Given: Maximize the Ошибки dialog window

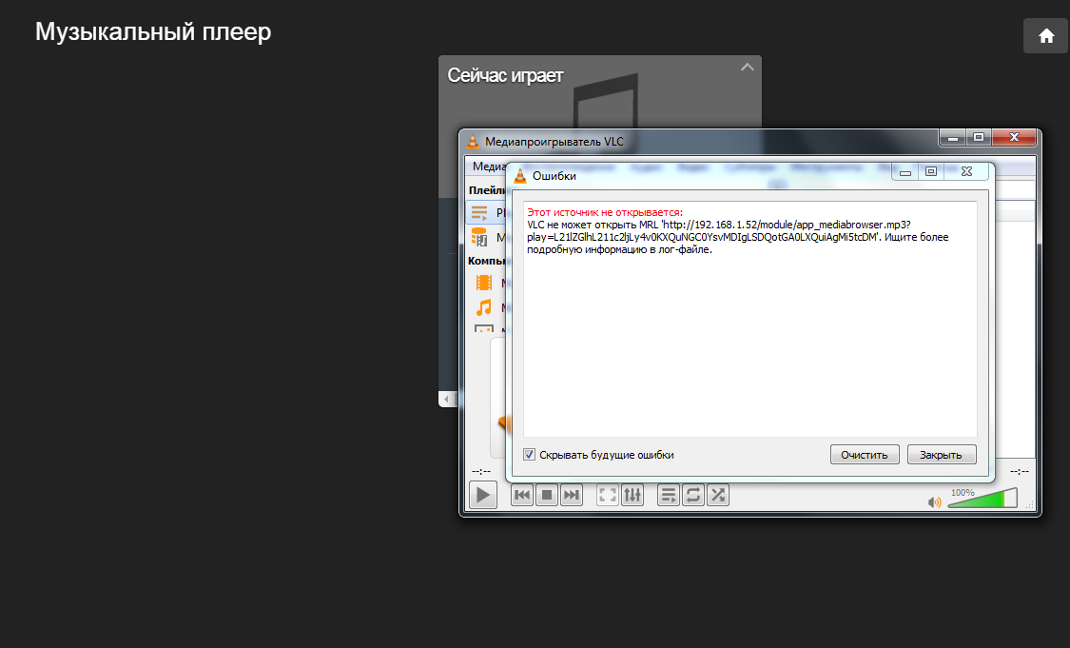Looking at the screenshot, I should [x=931, y=171].
